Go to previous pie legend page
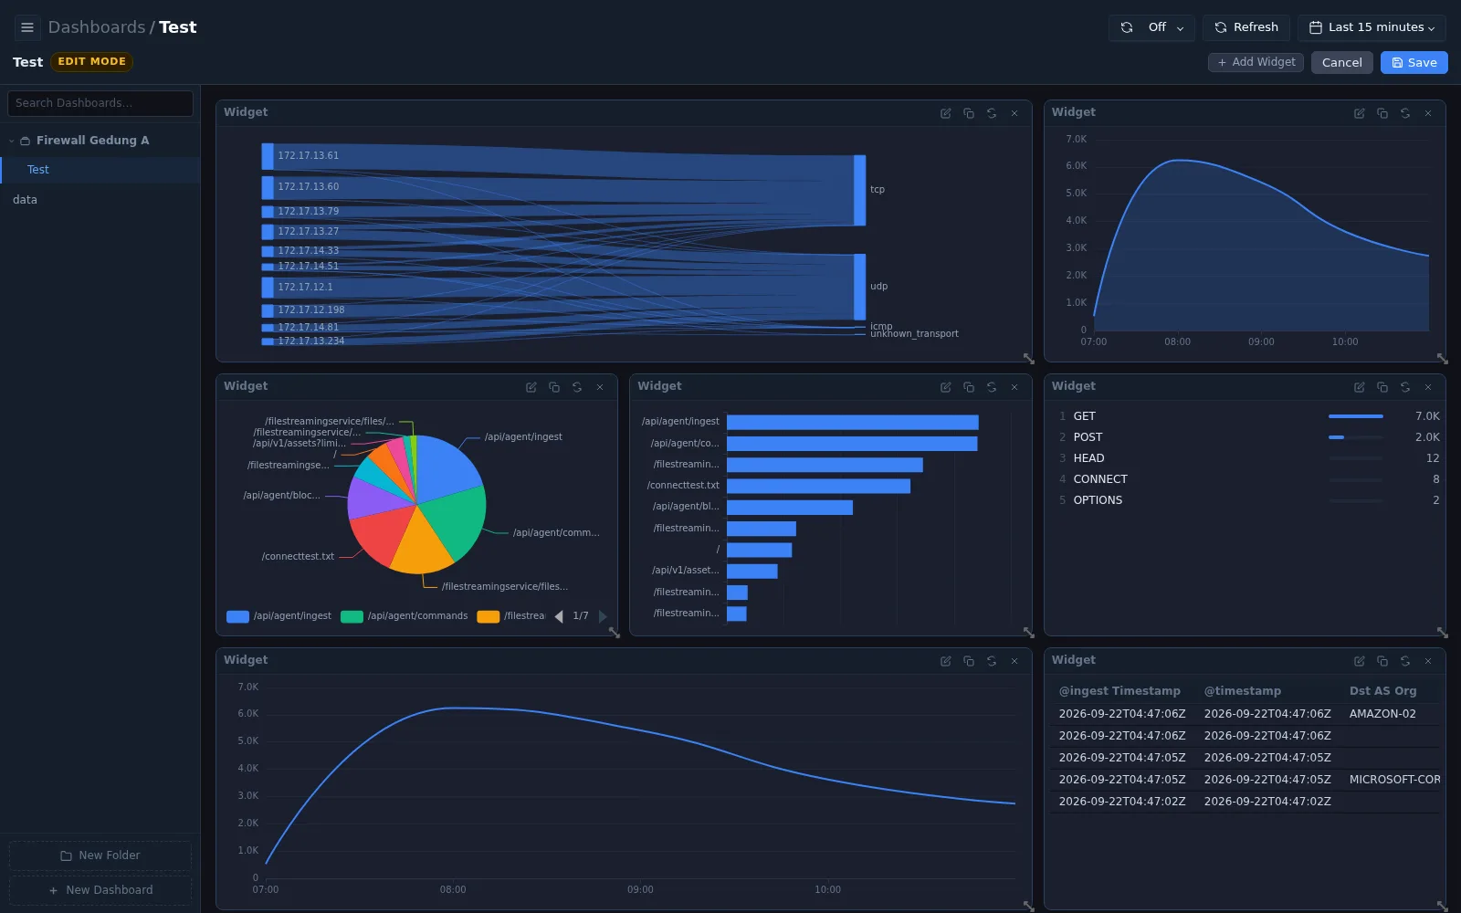 559,616
